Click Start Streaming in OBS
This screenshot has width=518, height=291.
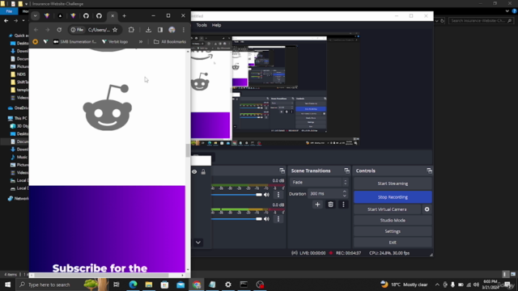tap(393, 183)
